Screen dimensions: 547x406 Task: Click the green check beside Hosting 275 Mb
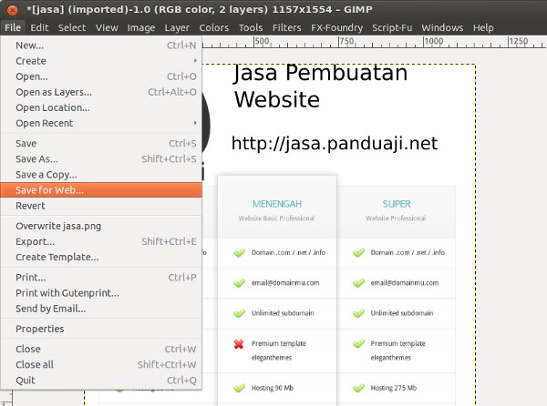pyautogui.click(x=358, y=388)
